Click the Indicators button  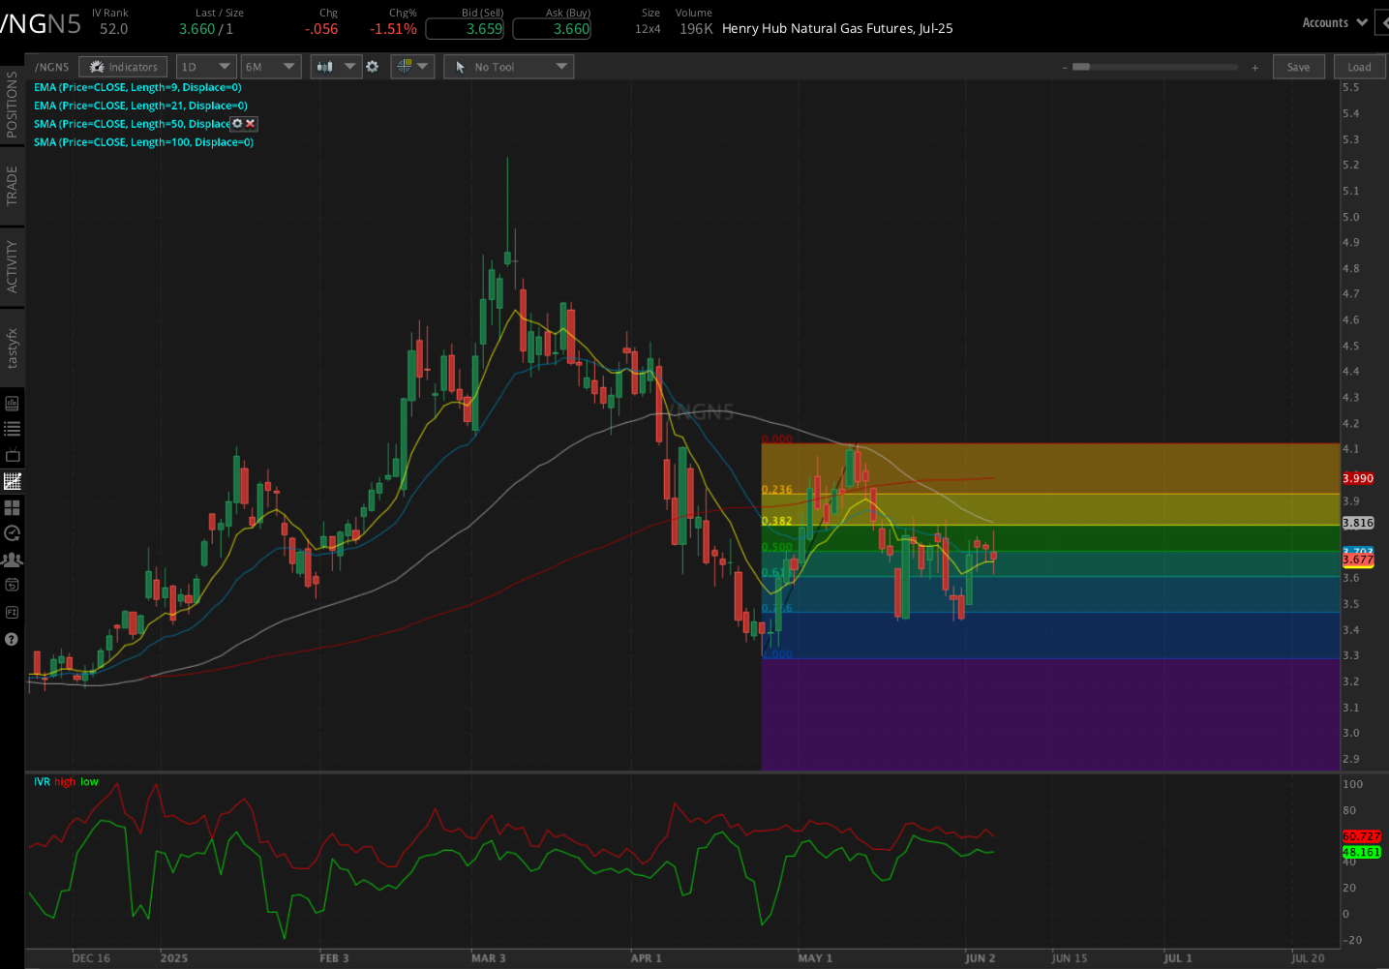pos(123,67)
